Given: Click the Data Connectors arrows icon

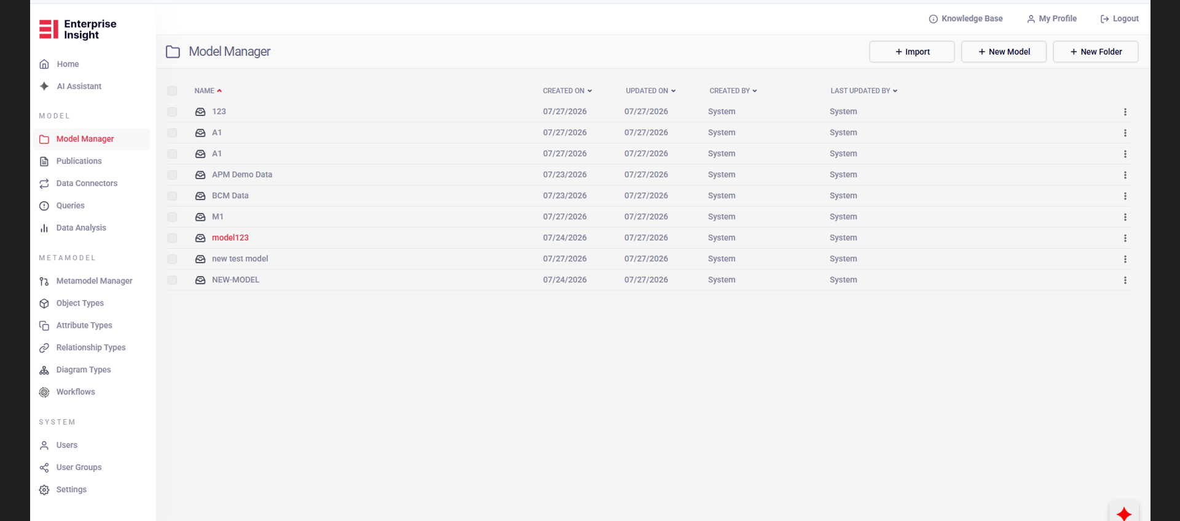Looking at the screenshot, I should 44,183.
